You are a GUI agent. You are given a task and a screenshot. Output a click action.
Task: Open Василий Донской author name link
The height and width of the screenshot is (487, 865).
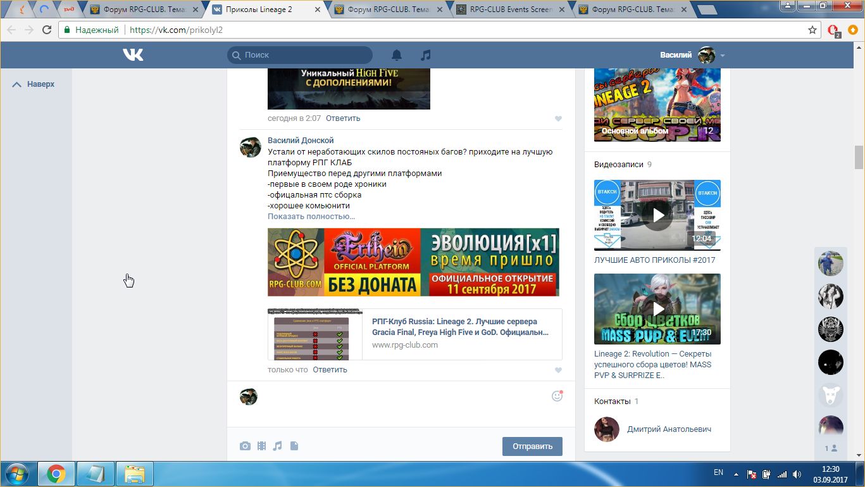pos(301,141)
